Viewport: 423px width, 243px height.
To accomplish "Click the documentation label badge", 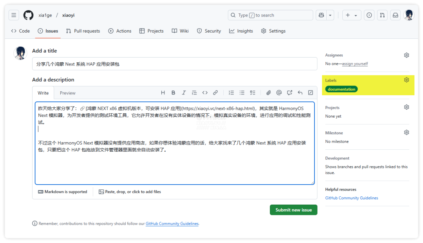I will 342,89.
